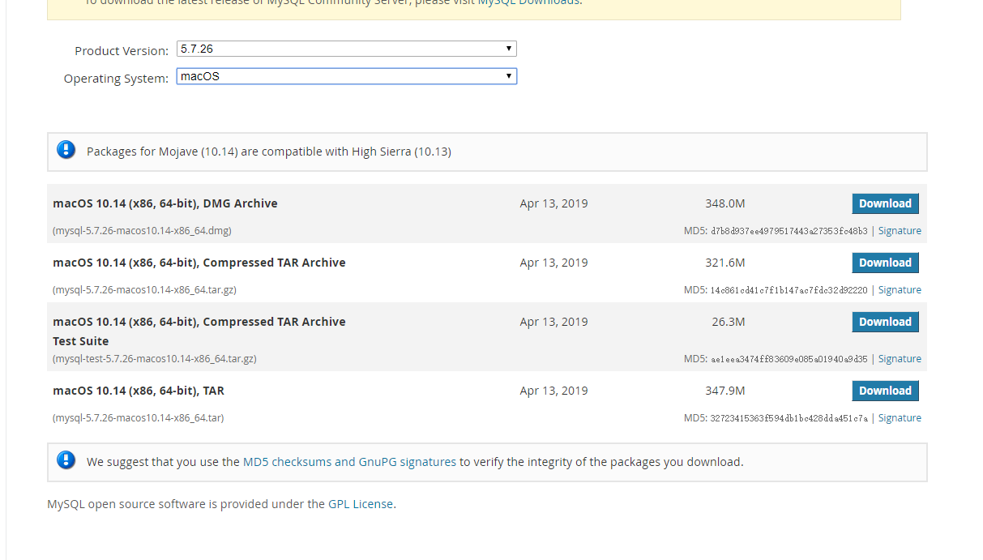The width and height of the screenshot is (983, 560).
Task: Open MD5 checksums and GnuPG signatures link
Action: coord(349,462)
